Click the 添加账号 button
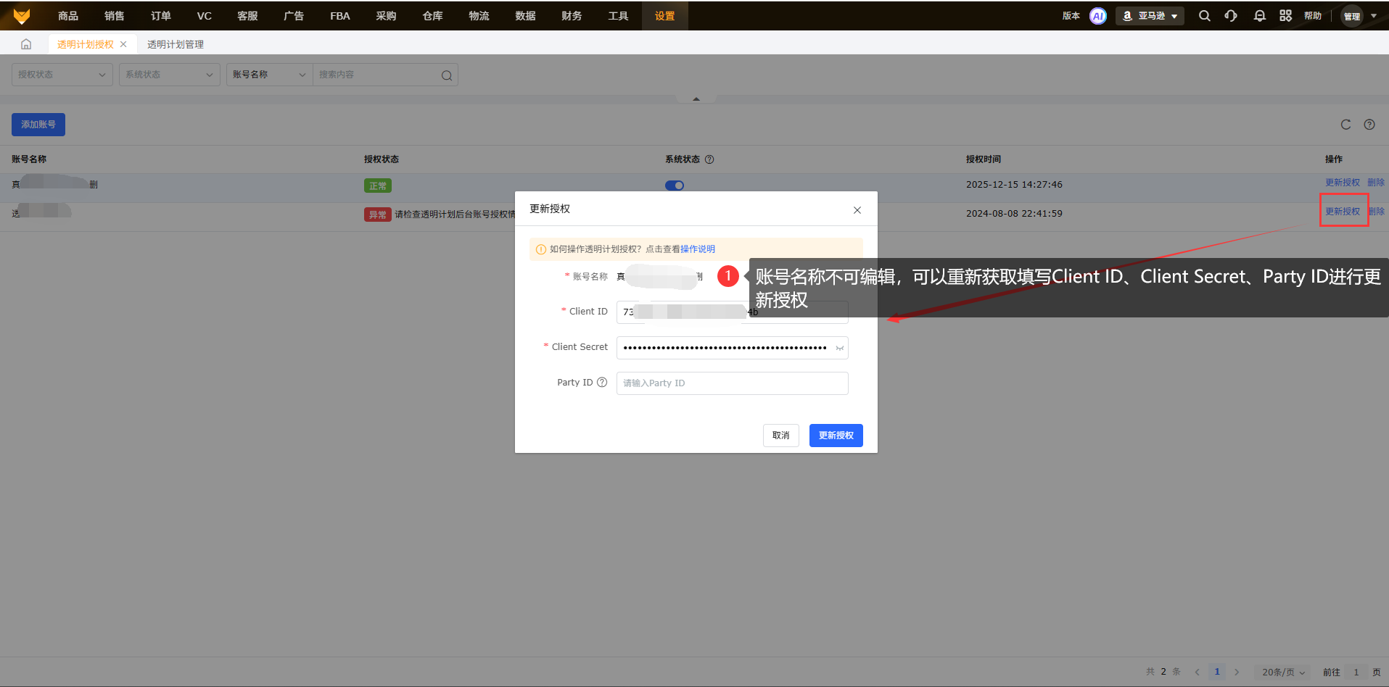Viewport: 1389px width, 687px height. tap(38, 125)
